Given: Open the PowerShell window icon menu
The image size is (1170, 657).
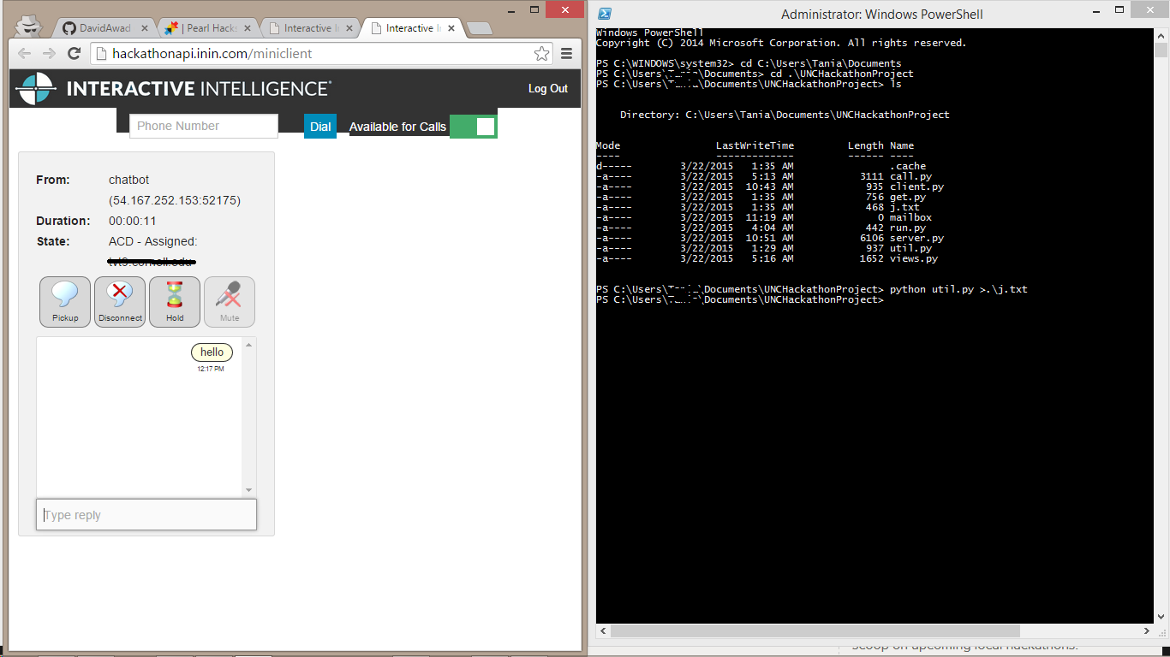Looking at the screenshot, I should coord(605,14).
